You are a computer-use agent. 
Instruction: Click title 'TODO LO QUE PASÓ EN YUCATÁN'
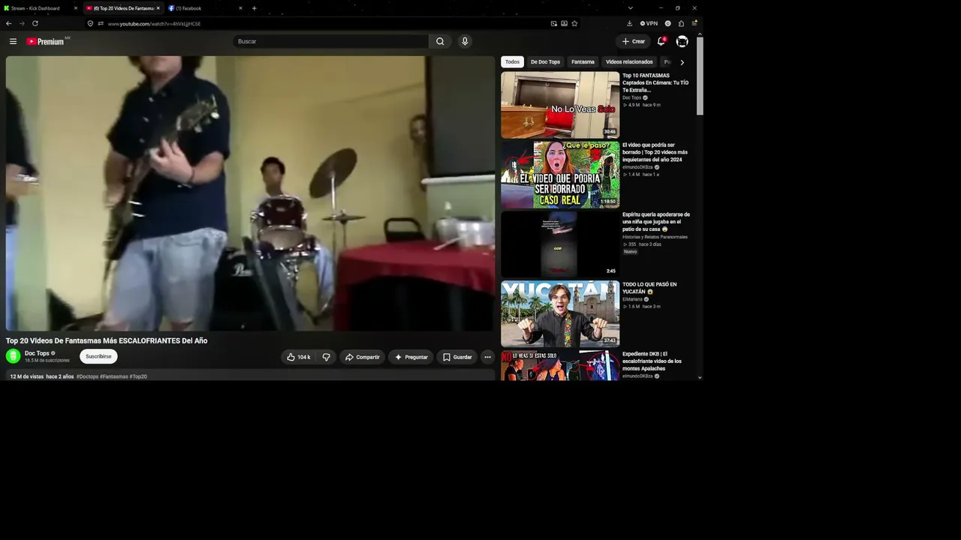[x=649, y=288]
